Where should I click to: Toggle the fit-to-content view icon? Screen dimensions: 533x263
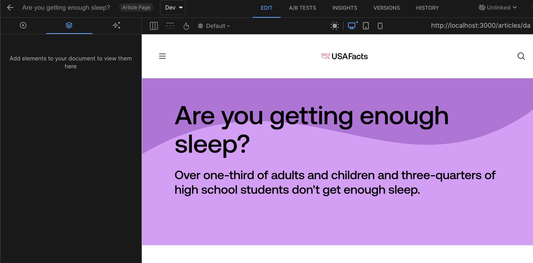335,26
